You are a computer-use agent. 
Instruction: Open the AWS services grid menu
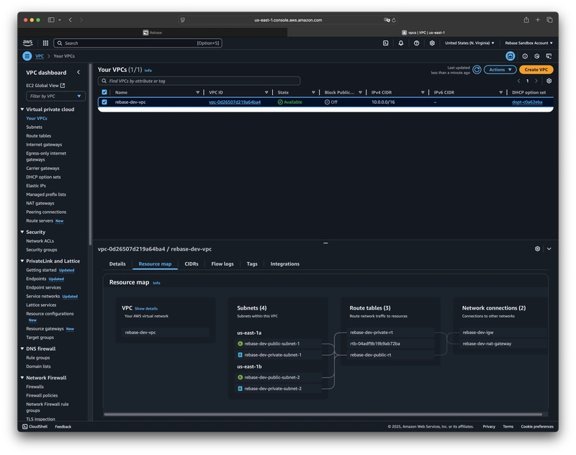45,43
